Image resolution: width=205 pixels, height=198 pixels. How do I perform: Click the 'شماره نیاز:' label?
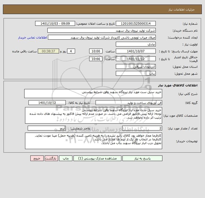click(x=190, y=24)
